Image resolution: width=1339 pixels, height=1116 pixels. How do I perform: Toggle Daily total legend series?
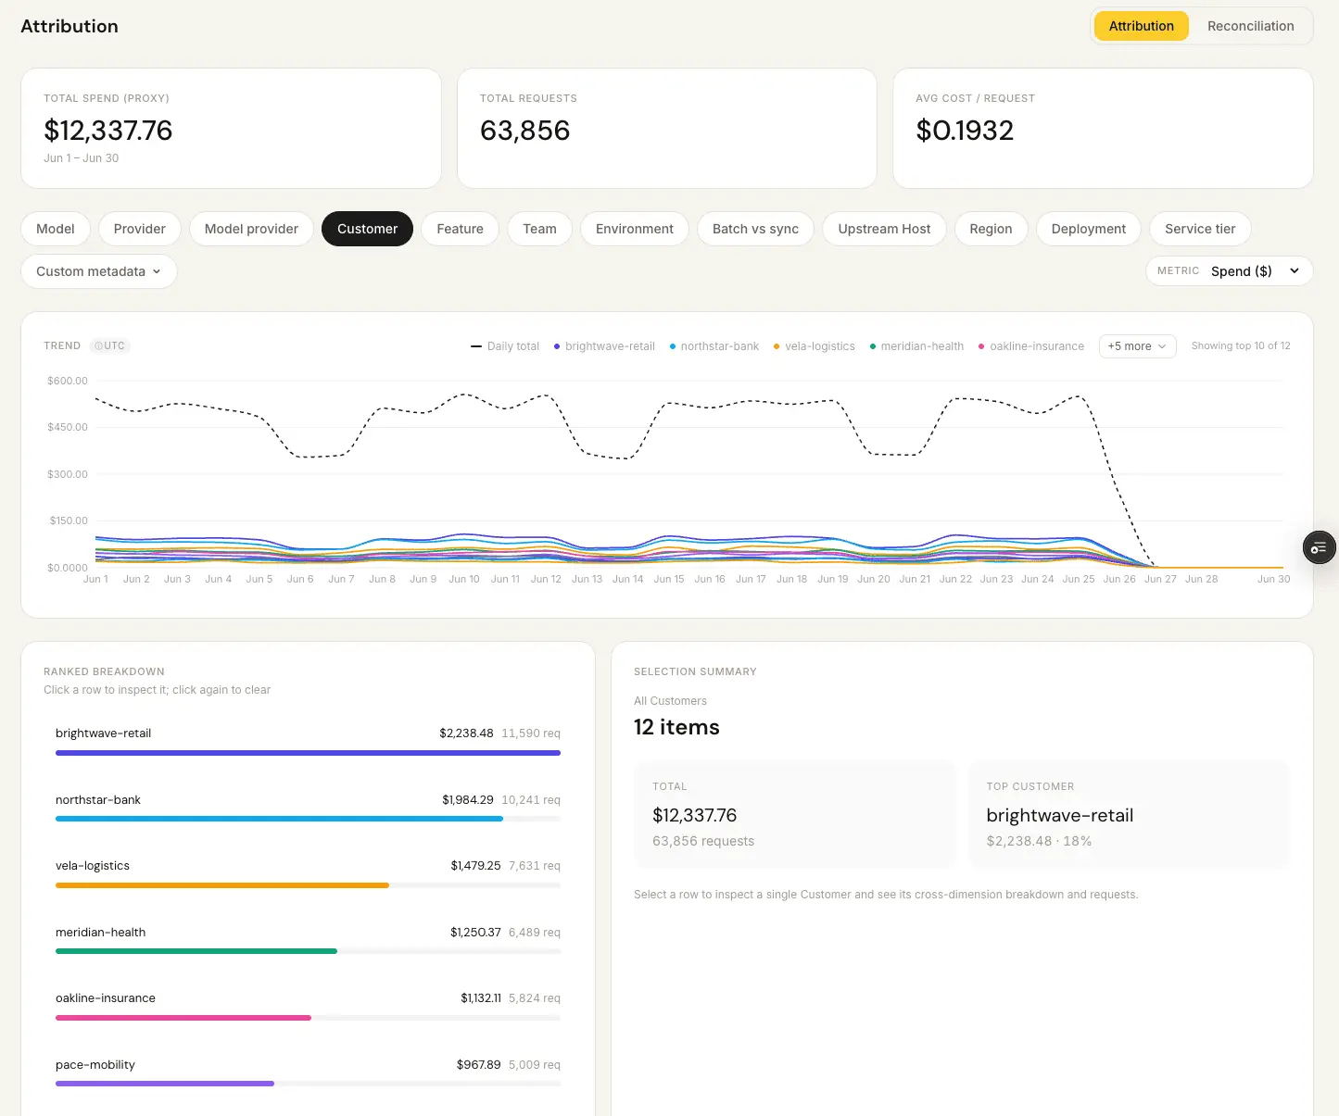pos(505,346)
